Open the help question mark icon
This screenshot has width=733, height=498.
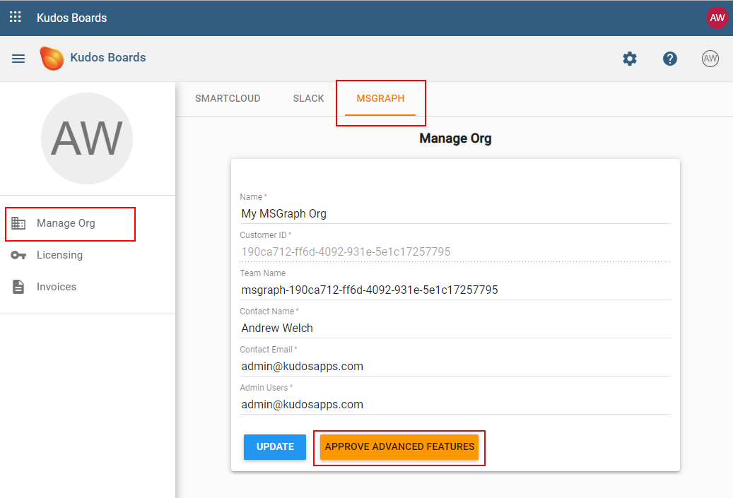point(670,59)
